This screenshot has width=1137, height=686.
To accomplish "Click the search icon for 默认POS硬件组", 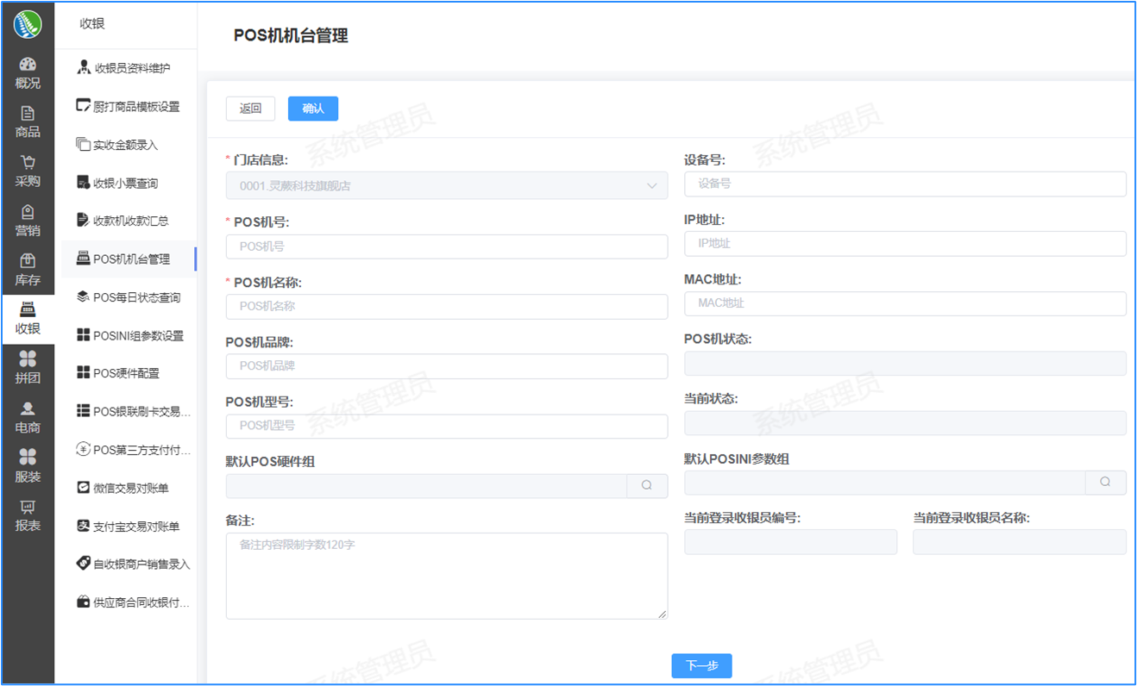I will pos(647,485).
